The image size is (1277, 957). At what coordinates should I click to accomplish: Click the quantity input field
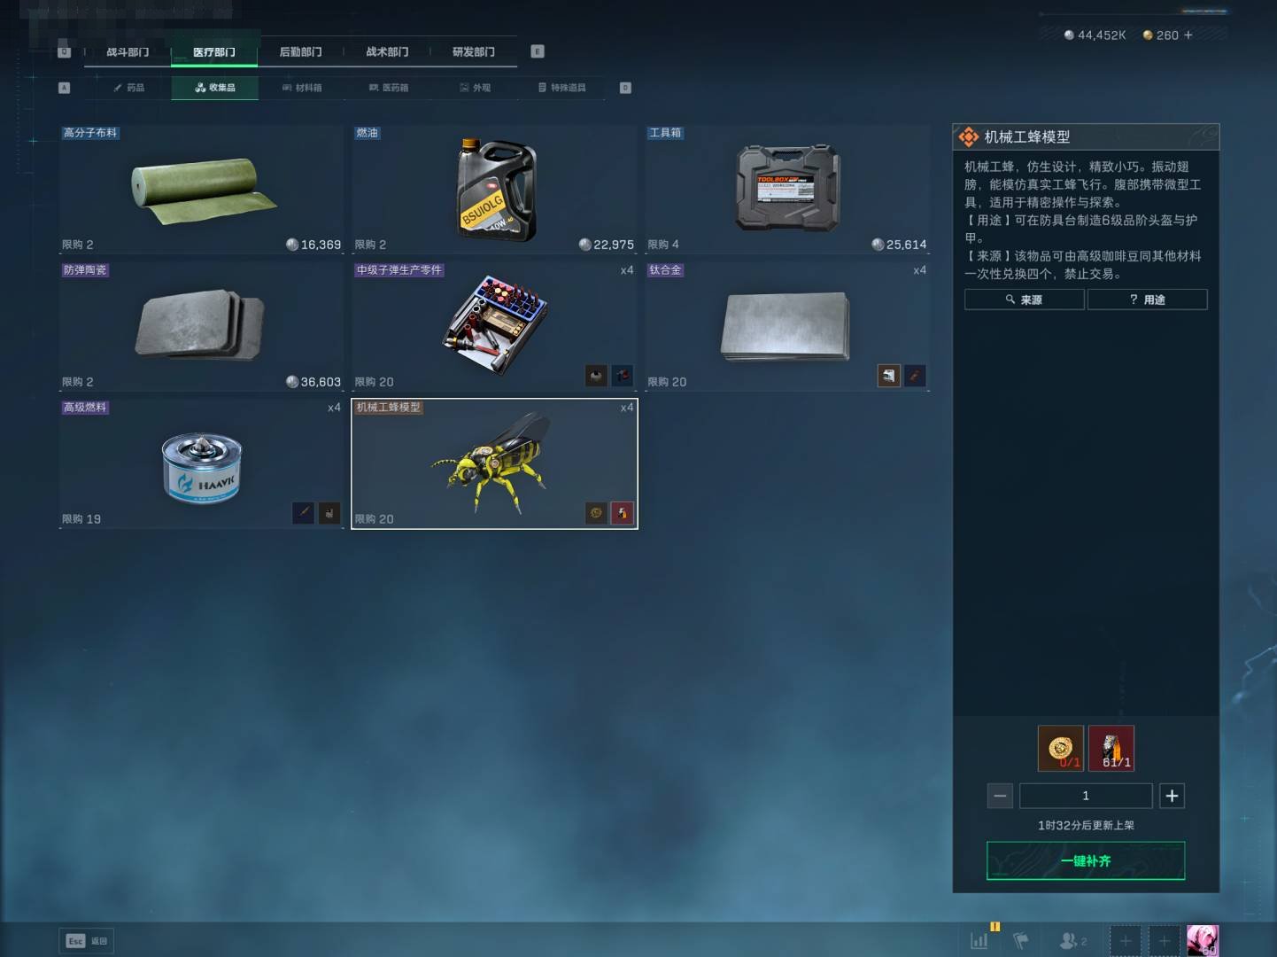pos(1086,796)
